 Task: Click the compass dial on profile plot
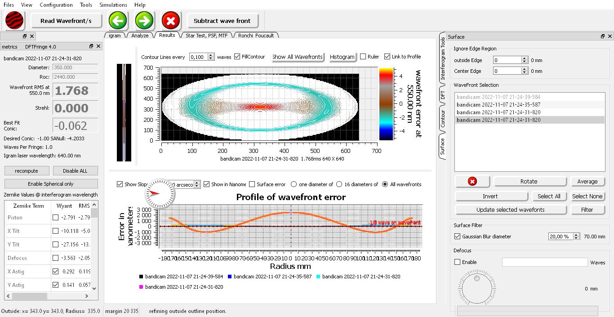tap(159, 193)
